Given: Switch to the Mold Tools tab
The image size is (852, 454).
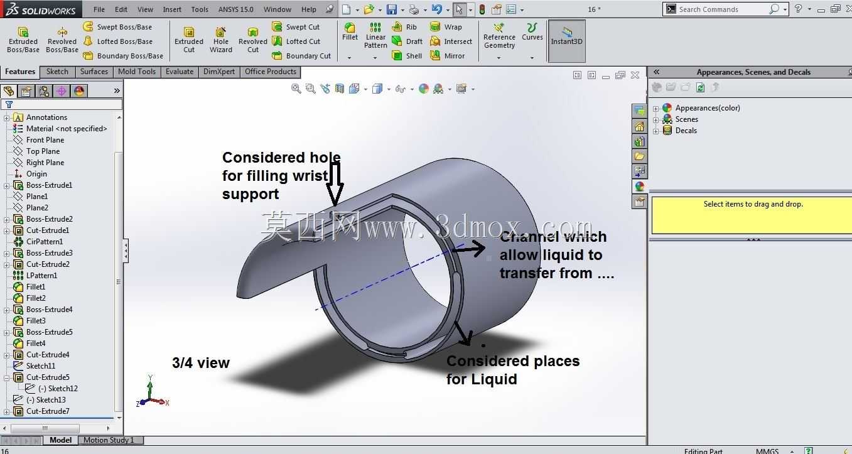Looking at the screenshot, I should click(137, 72).
